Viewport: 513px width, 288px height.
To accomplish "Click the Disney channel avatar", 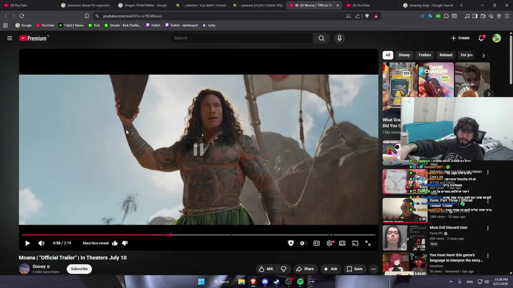I will [24, 269].
